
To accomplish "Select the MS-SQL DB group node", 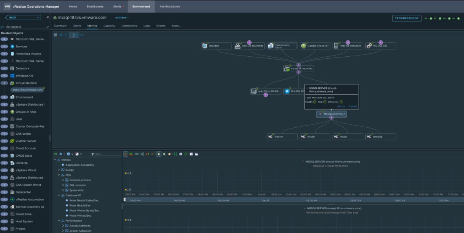I will pos(380,46).
